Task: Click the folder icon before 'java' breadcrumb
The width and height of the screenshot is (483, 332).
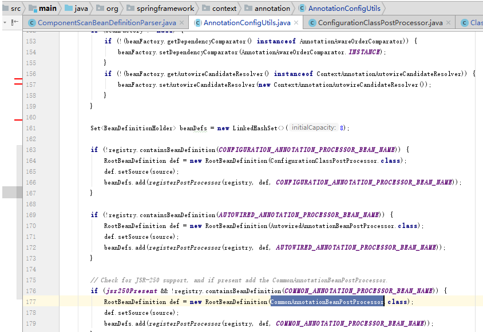Action: tap(68, 7)
